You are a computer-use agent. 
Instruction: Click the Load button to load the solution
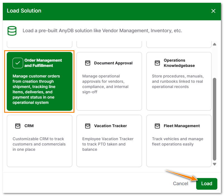click(206, 184)
